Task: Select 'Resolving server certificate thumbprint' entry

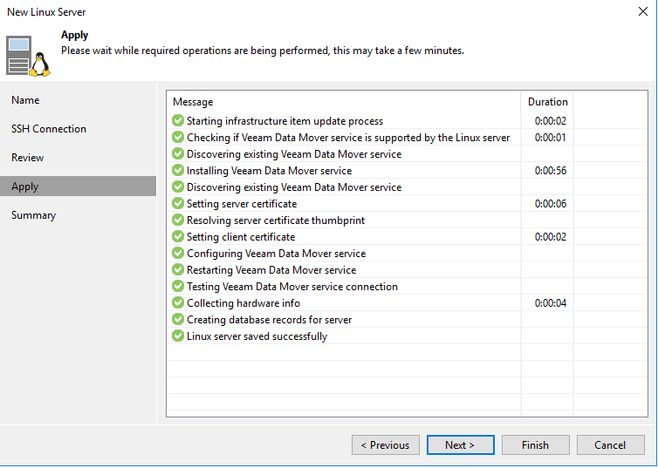Action: point(275,220)
